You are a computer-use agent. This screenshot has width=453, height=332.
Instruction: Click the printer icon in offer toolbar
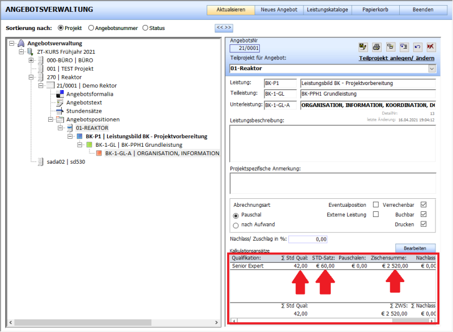pyautogui.click(x=377, y=47)
